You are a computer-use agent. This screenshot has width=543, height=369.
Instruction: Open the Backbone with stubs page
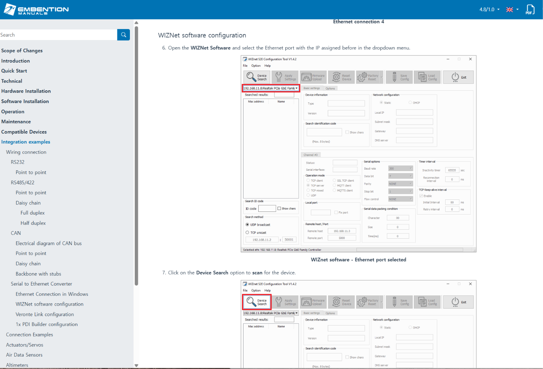click(39, 274)
